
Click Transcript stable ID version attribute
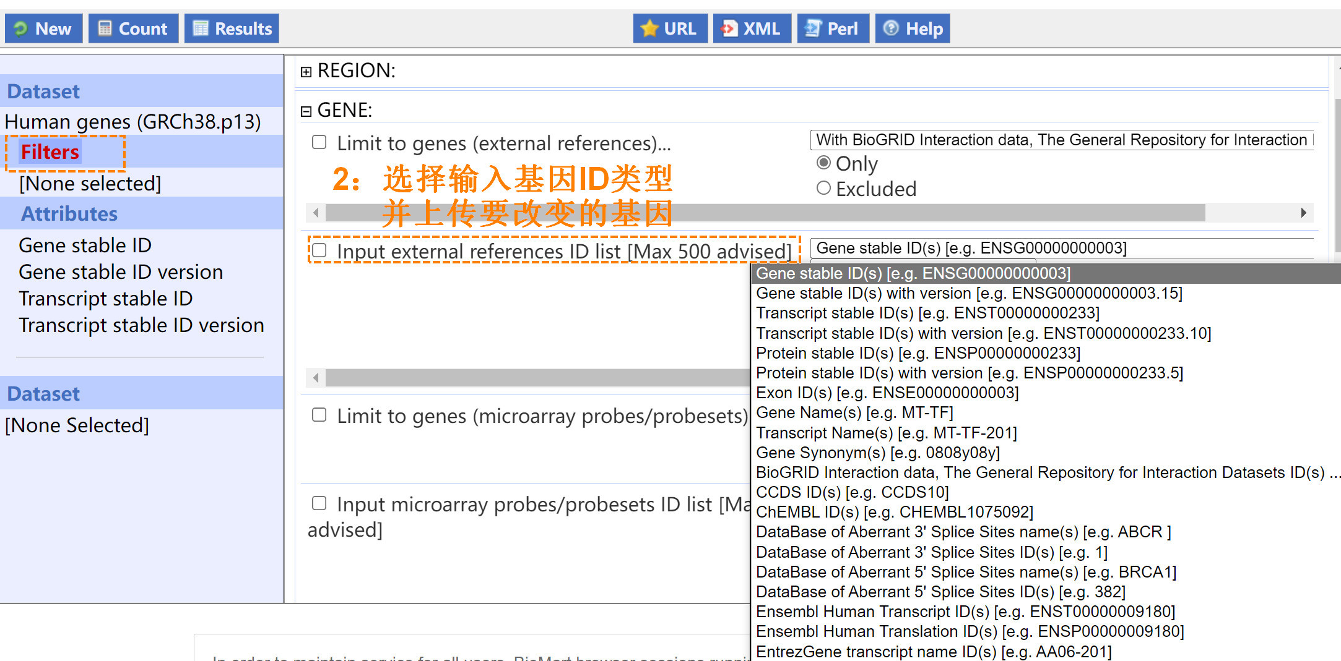coord(142,325)
